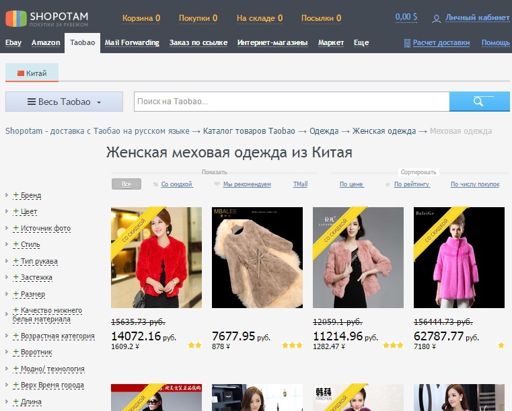This screenshot has height=411, width=512.
Task: Open the Маркет menu item
Action: pyautogui.click(x=331, y=43)
